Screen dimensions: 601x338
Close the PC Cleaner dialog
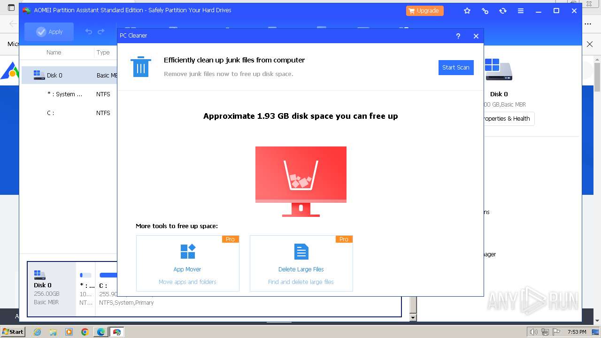coord(476,36)
